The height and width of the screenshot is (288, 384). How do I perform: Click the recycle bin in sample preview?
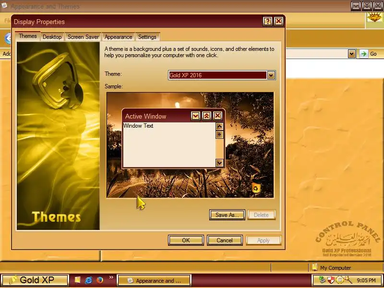pyautogui.click(x=256, y=186)
